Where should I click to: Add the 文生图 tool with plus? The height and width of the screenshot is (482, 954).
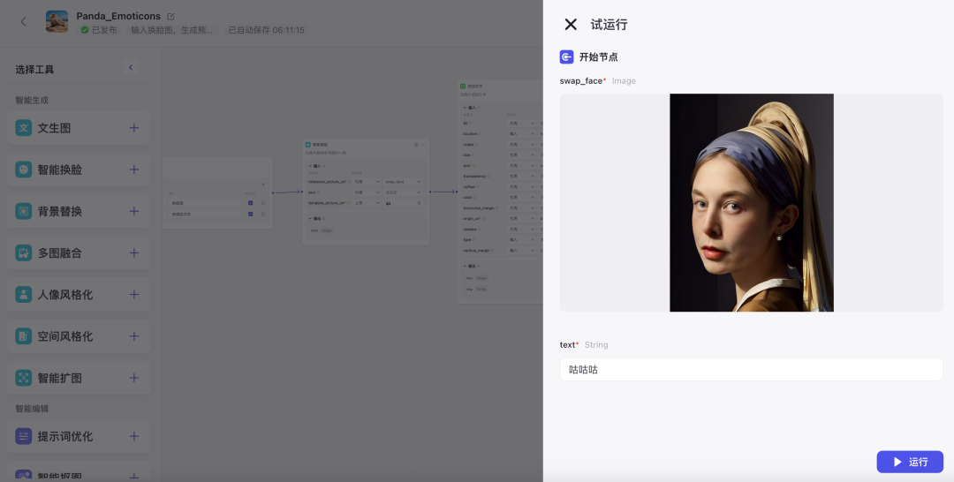[134, 128]
